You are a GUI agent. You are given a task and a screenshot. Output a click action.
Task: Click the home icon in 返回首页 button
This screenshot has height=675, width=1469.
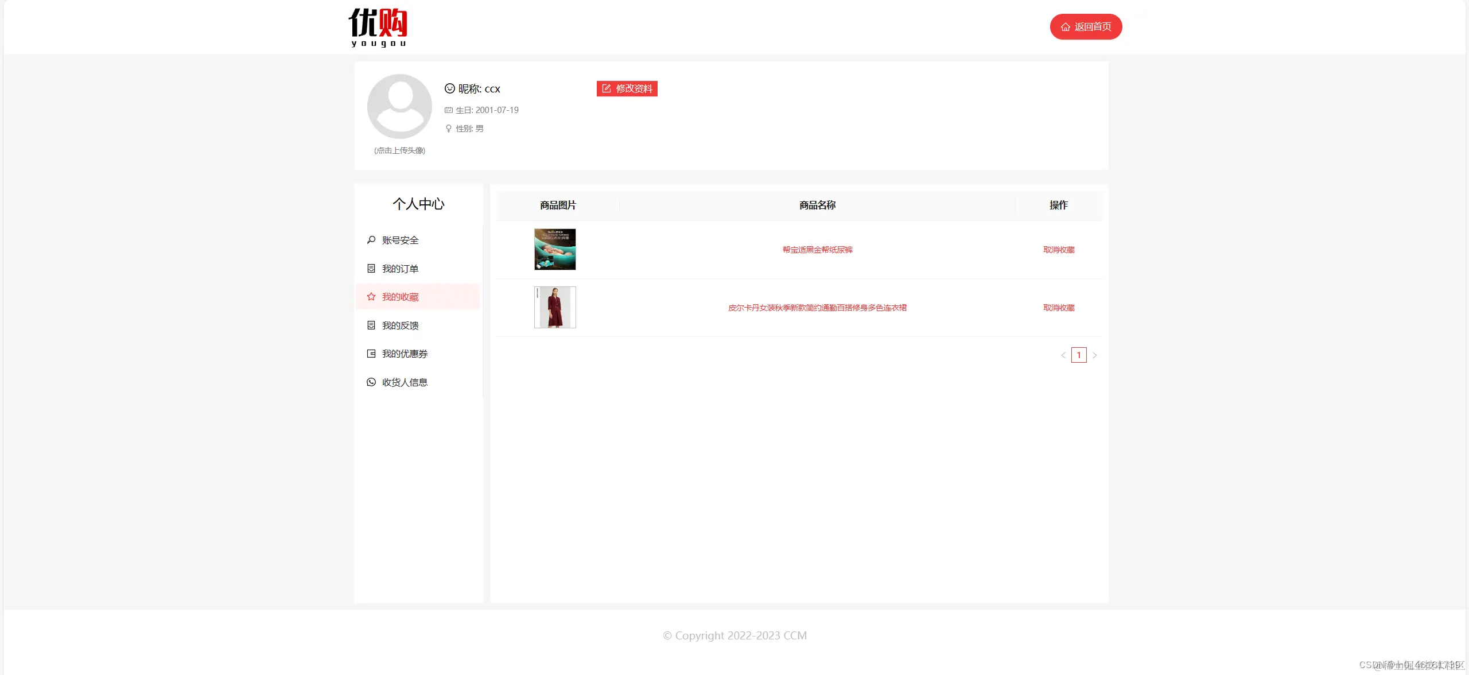tap(1066, 27)
